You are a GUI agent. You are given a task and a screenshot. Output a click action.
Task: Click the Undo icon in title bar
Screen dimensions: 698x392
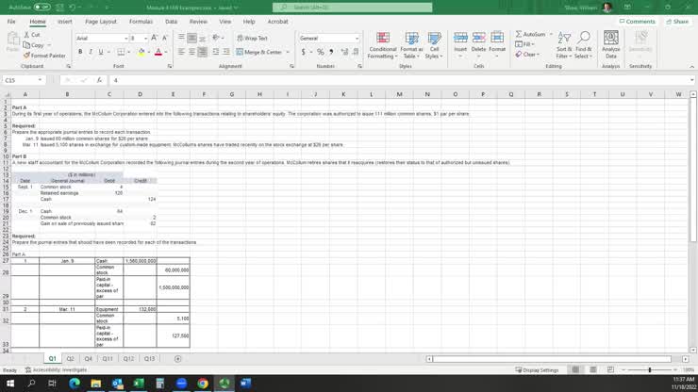tap(72, 8)
